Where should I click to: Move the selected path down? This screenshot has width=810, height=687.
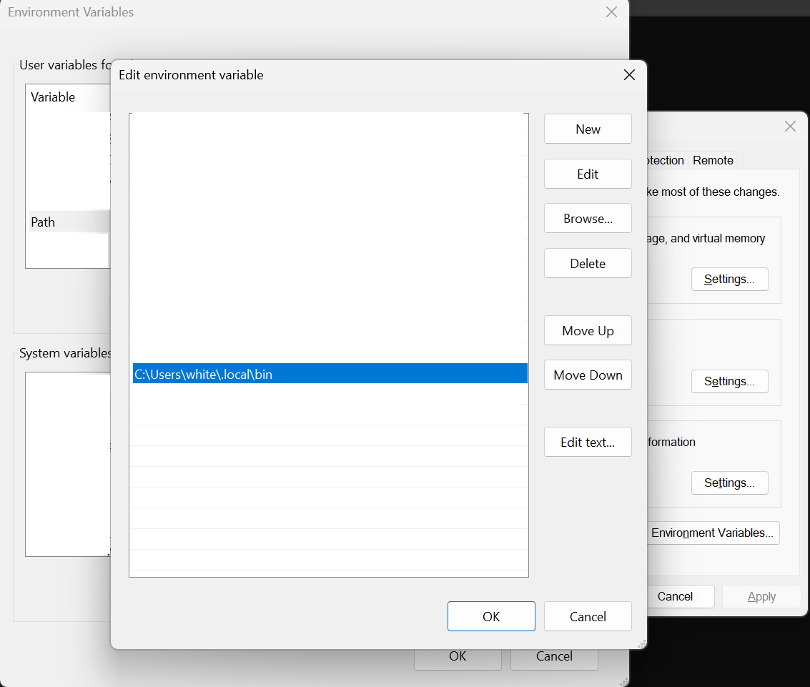click(x=588, y=375)
